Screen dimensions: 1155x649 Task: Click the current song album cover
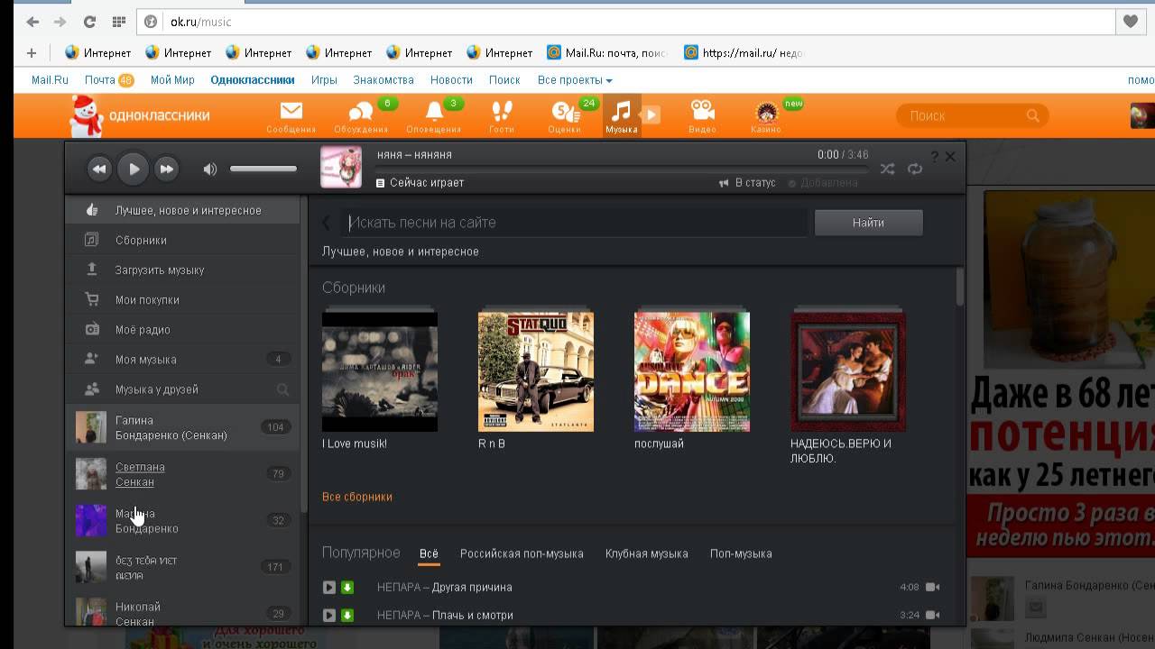341,168
